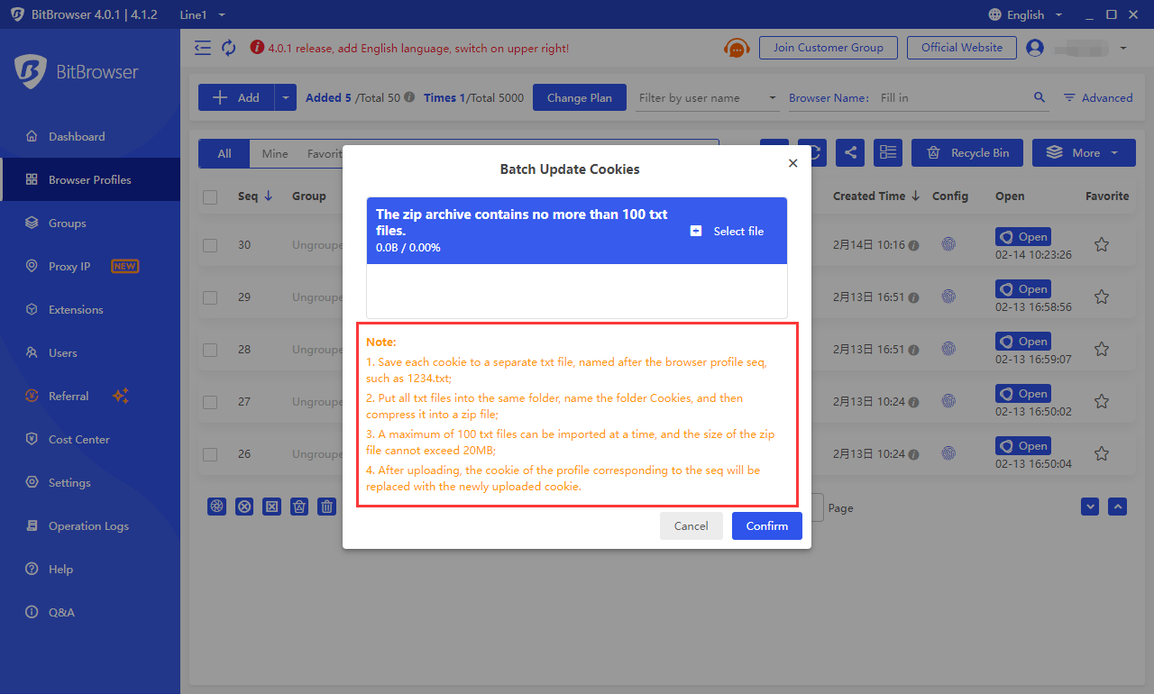The image size is (1154, 694).
Task: Click the aperture batch-open icon at bottom
Action: 216,507
